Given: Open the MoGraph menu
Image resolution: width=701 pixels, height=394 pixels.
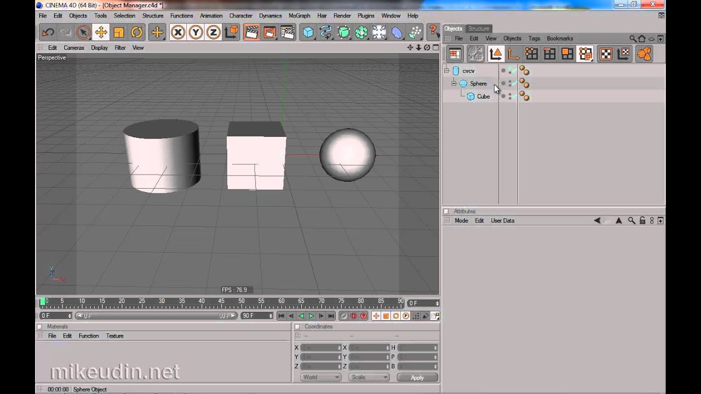Looking at the screenshot, I should (299, 16).
